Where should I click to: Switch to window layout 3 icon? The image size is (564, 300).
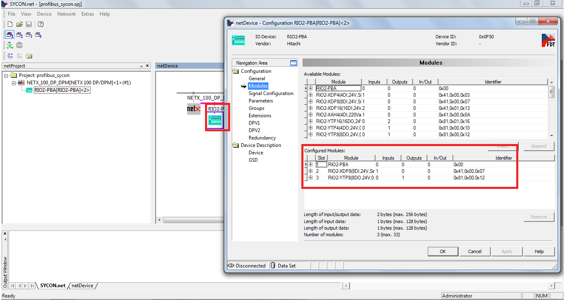click(x=29, y=35)
